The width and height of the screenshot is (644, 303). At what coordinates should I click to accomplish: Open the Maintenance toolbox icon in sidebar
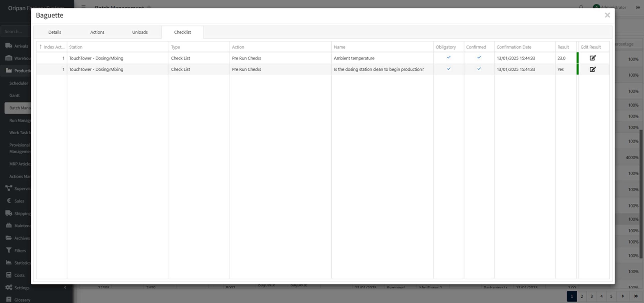click(9, 225)
